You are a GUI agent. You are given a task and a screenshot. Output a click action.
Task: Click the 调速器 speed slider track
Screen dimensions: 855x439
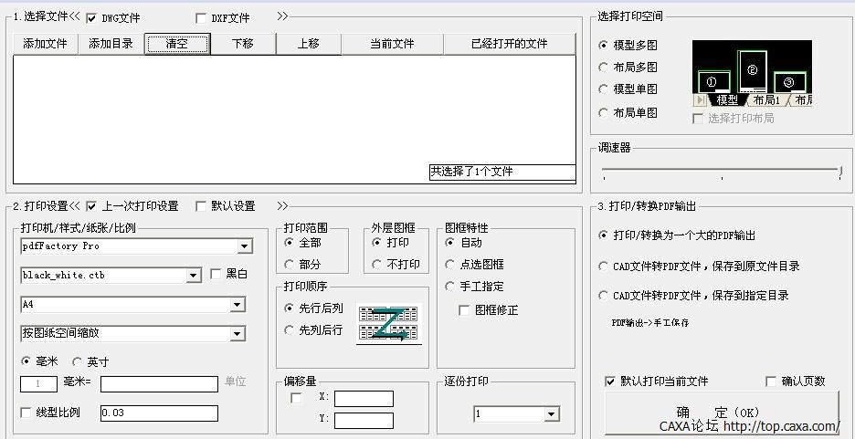(x=720, y=170)
